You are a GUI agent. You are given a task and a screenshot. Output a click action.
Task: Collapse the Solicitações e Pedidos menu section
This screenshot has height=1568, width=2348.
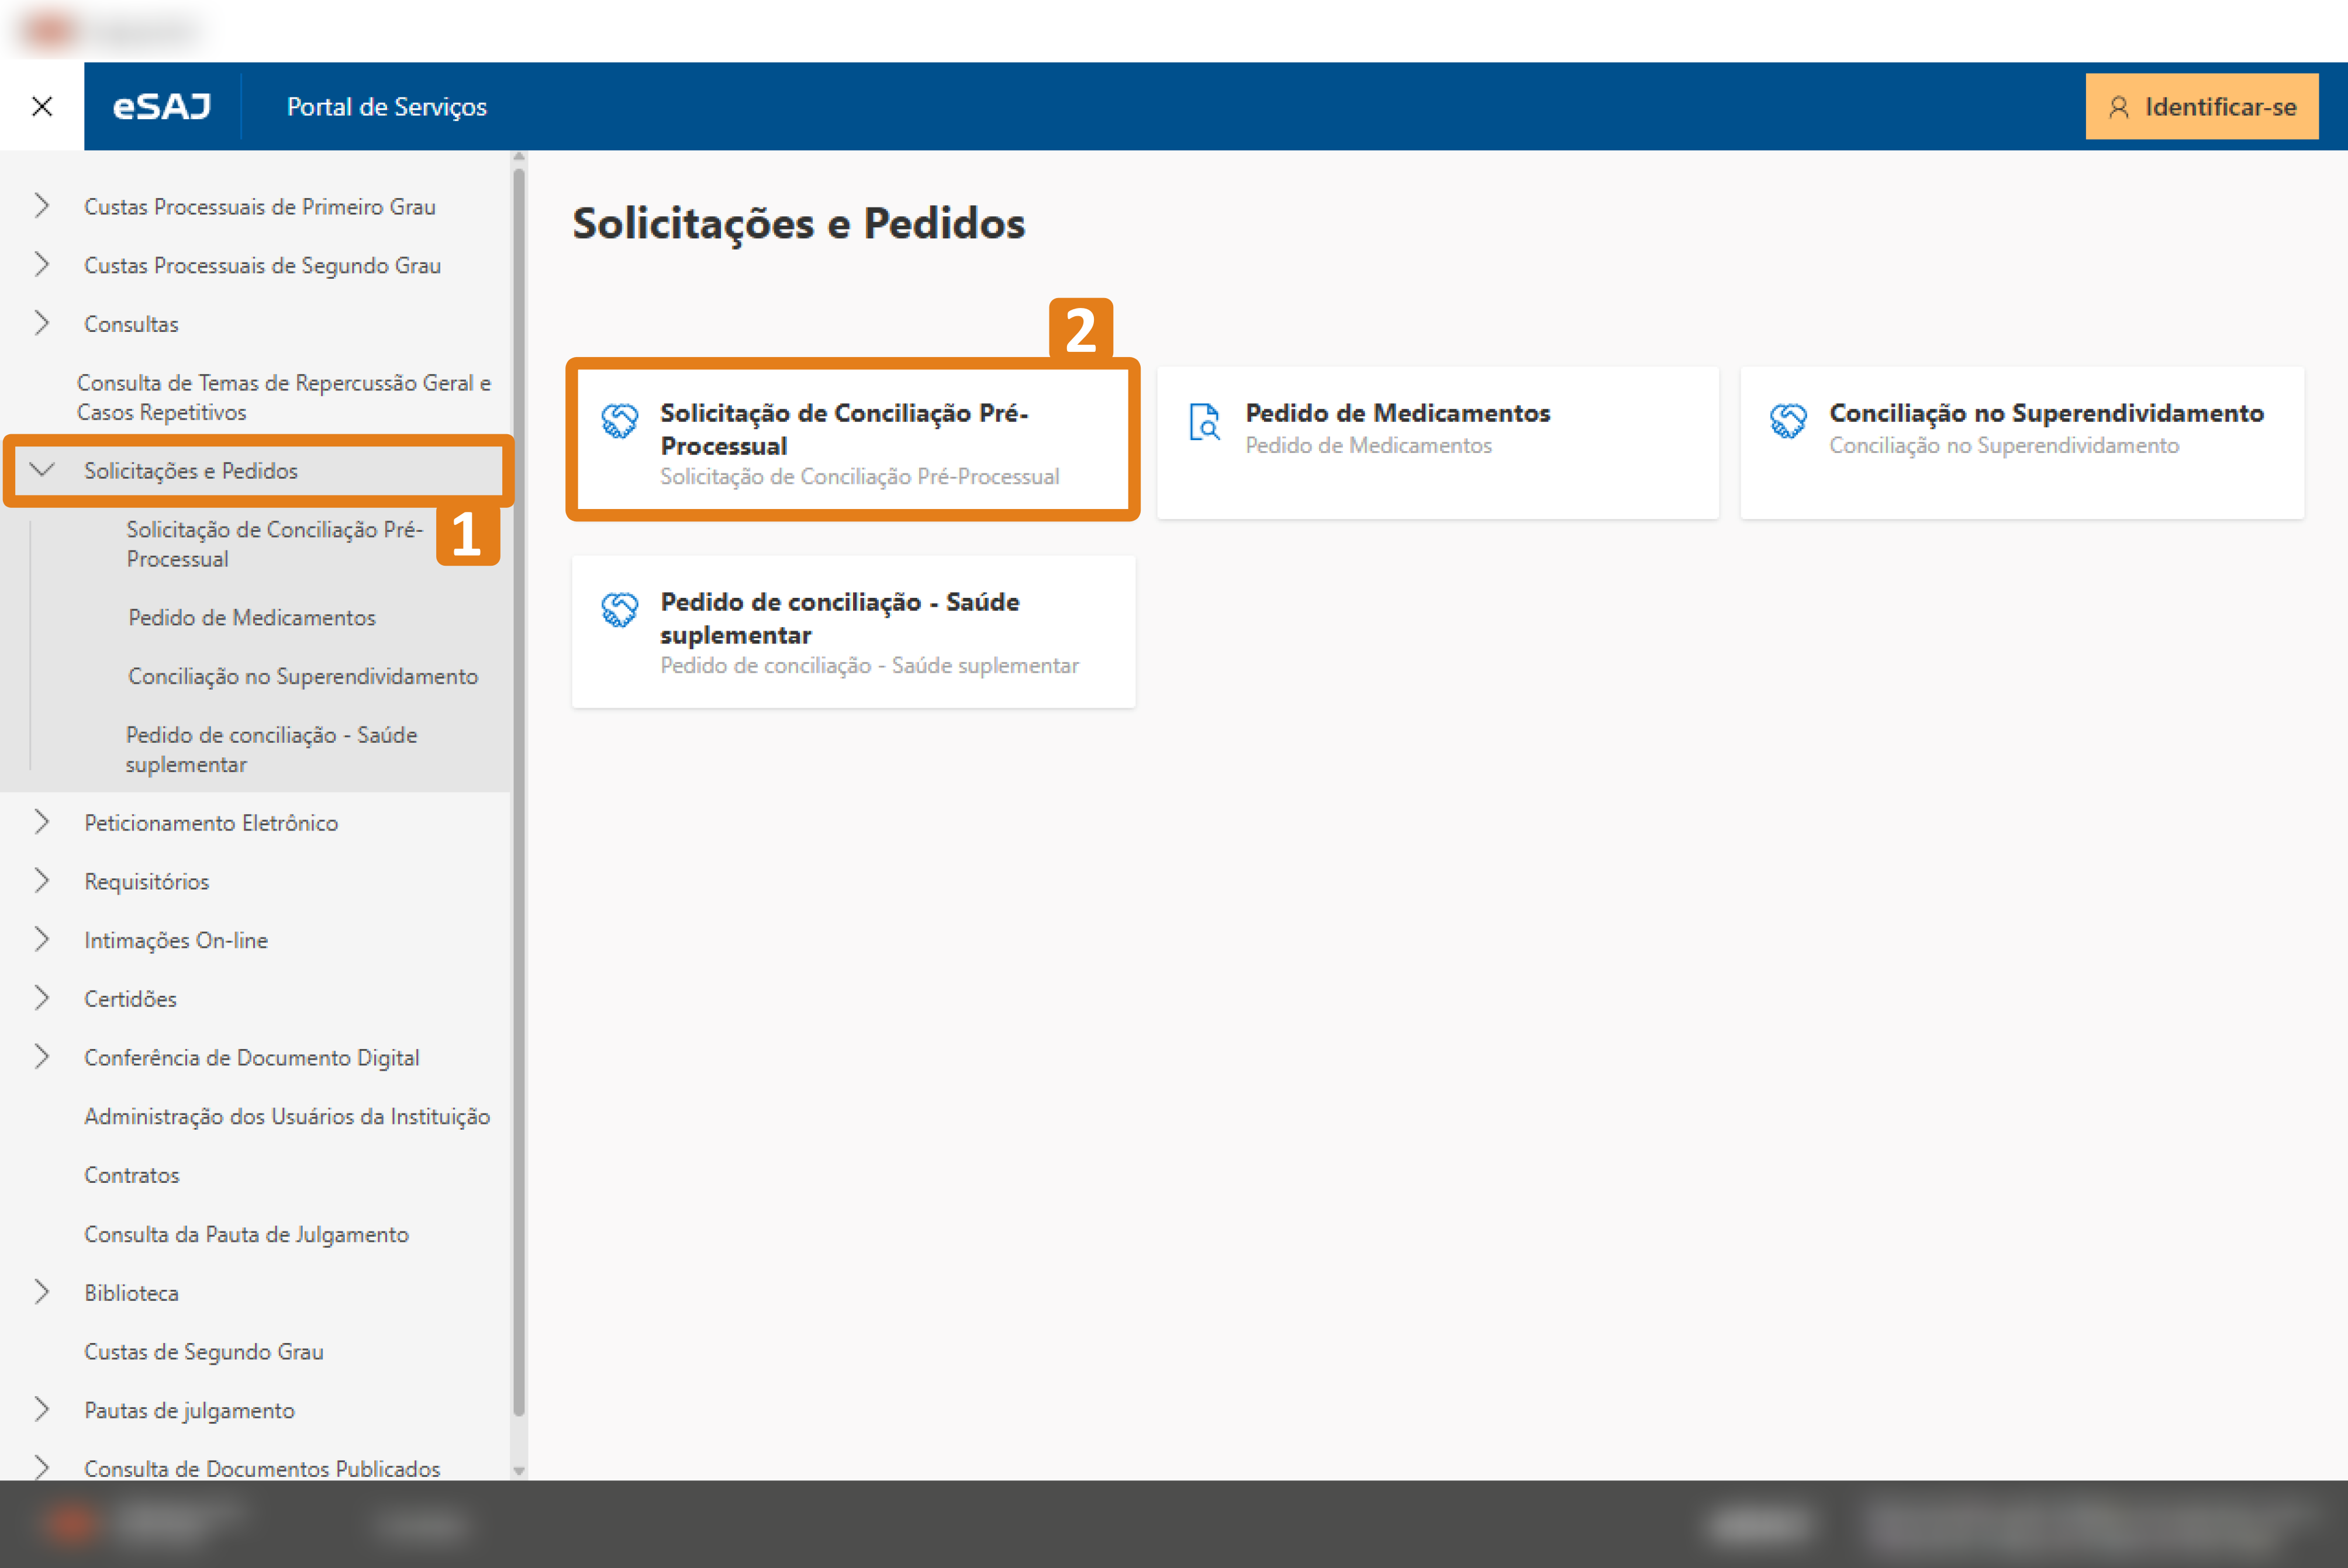(42, 470)
